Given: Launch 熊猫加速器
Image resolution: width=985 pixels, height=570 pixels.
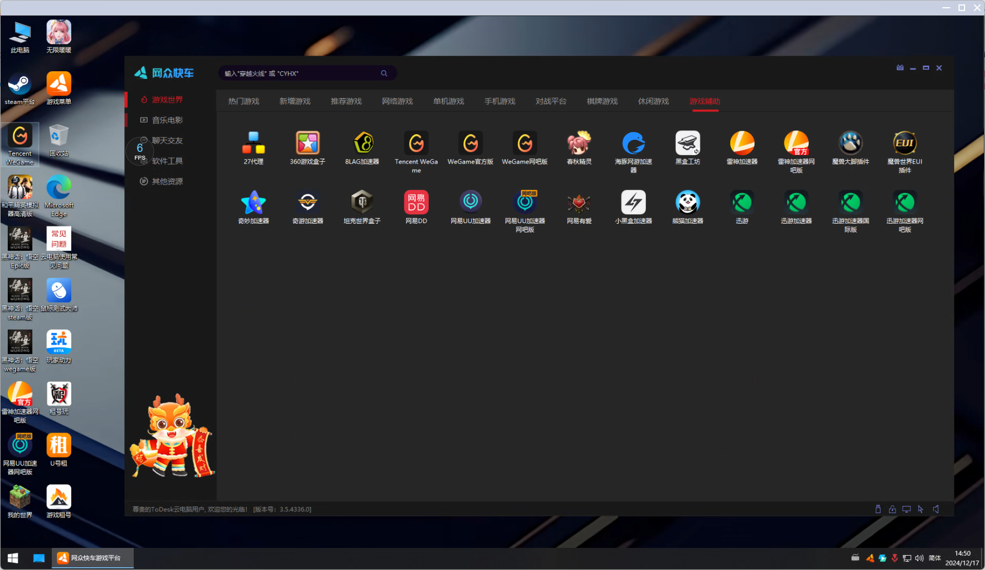Looking at the screenshot, I should click(687, 207).
